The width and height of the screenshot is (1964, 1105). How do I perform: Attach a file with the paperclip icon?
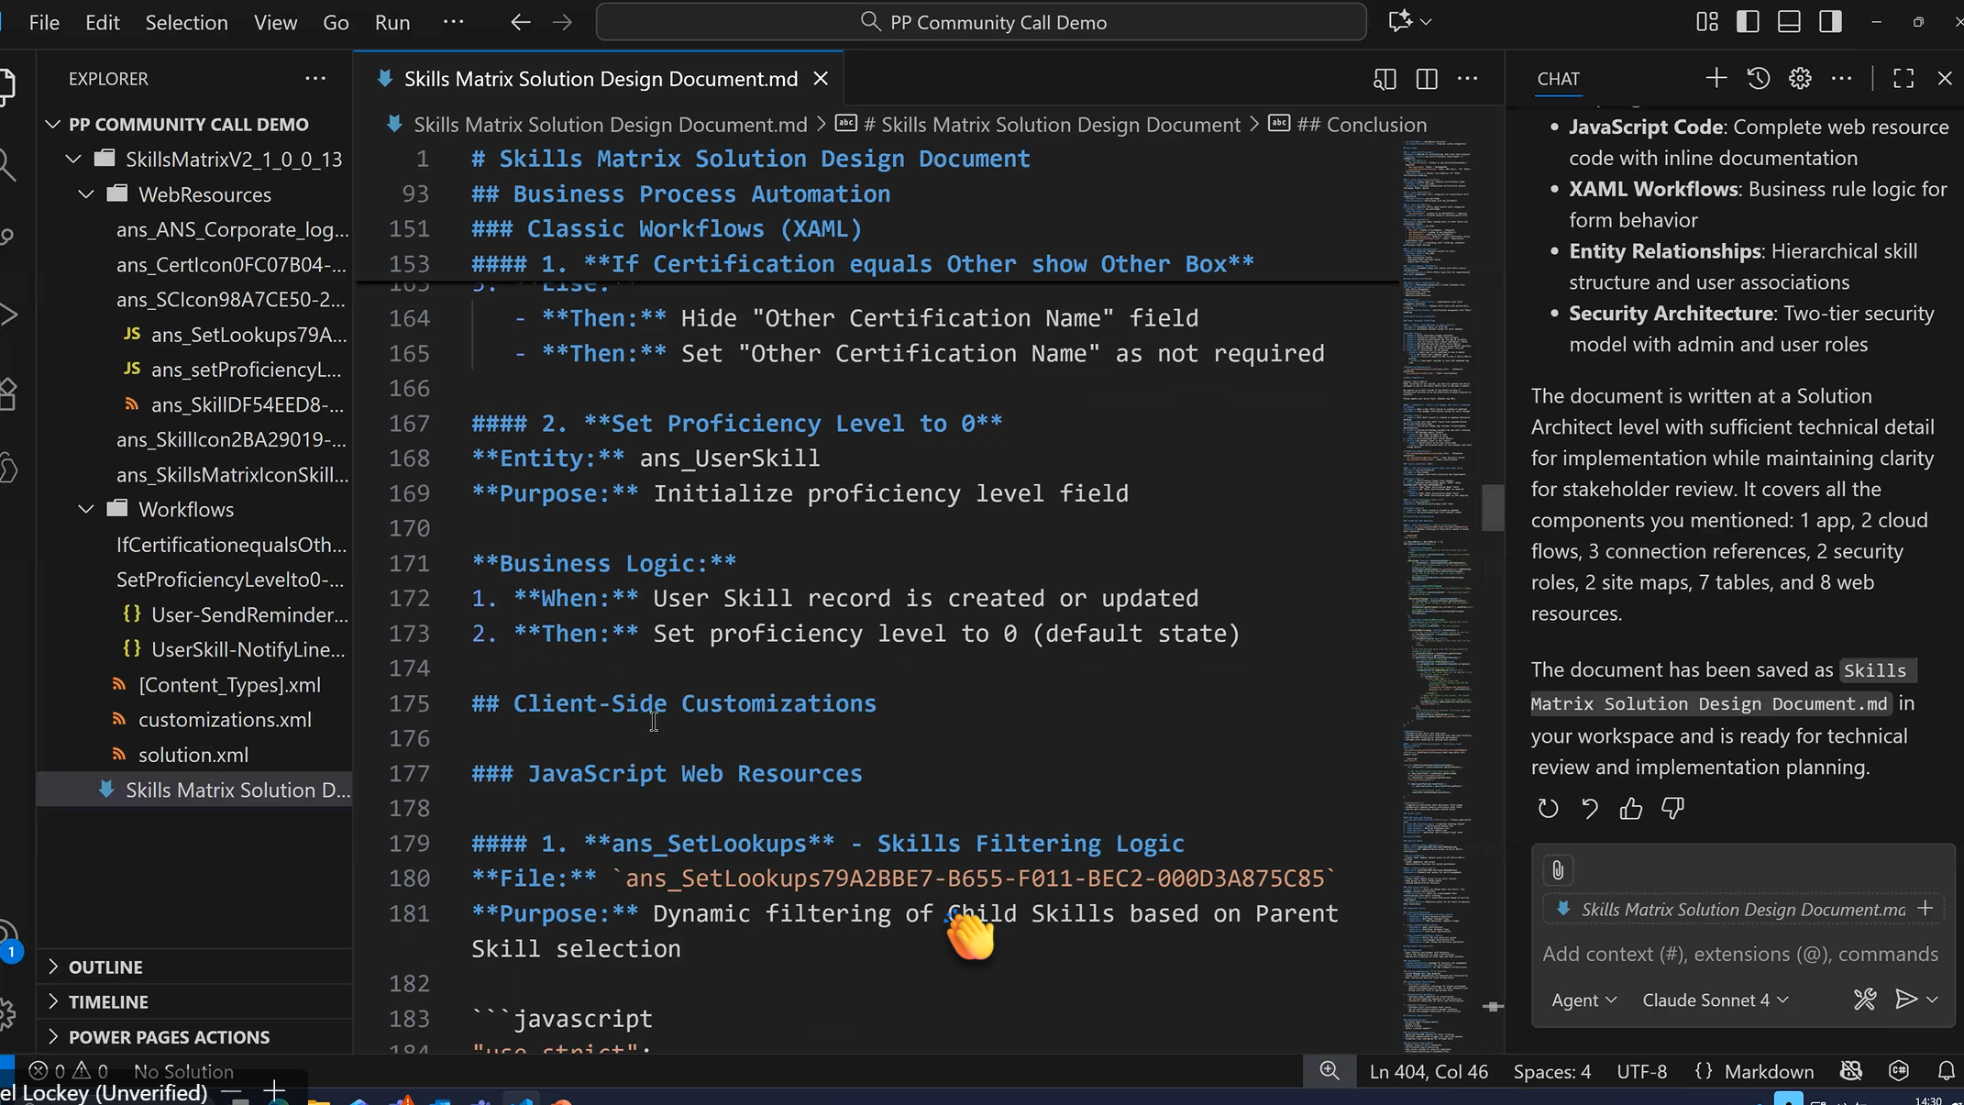pos(1558,869)
